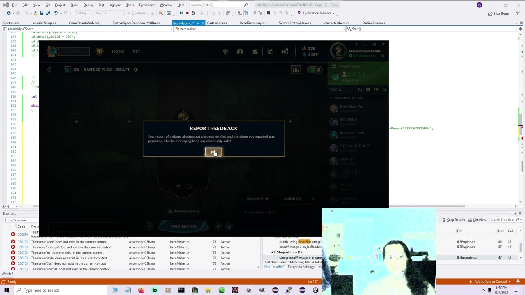Switch to the ItemDictionary.cs tab
This screenshot has height=295, width=525.
coord(253,23)
